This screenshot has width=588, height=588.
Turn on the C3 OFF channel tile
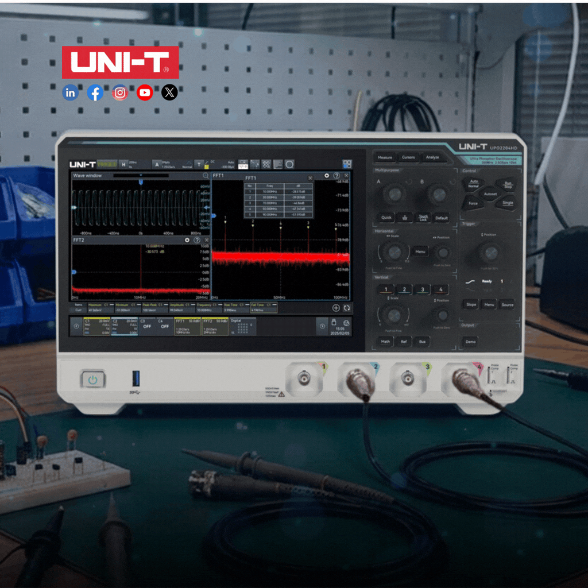click(148, 326)
